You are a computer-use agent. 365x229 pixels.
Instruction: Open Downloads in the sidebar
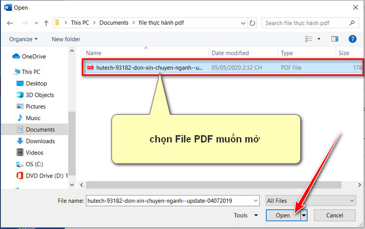(40, 141)
